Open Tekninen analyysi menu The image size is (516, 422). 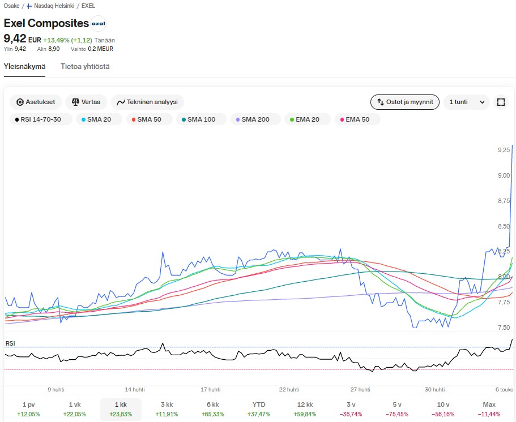147,102
